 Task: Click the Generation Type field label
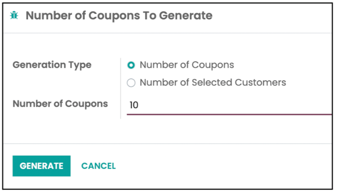point(52,65)
